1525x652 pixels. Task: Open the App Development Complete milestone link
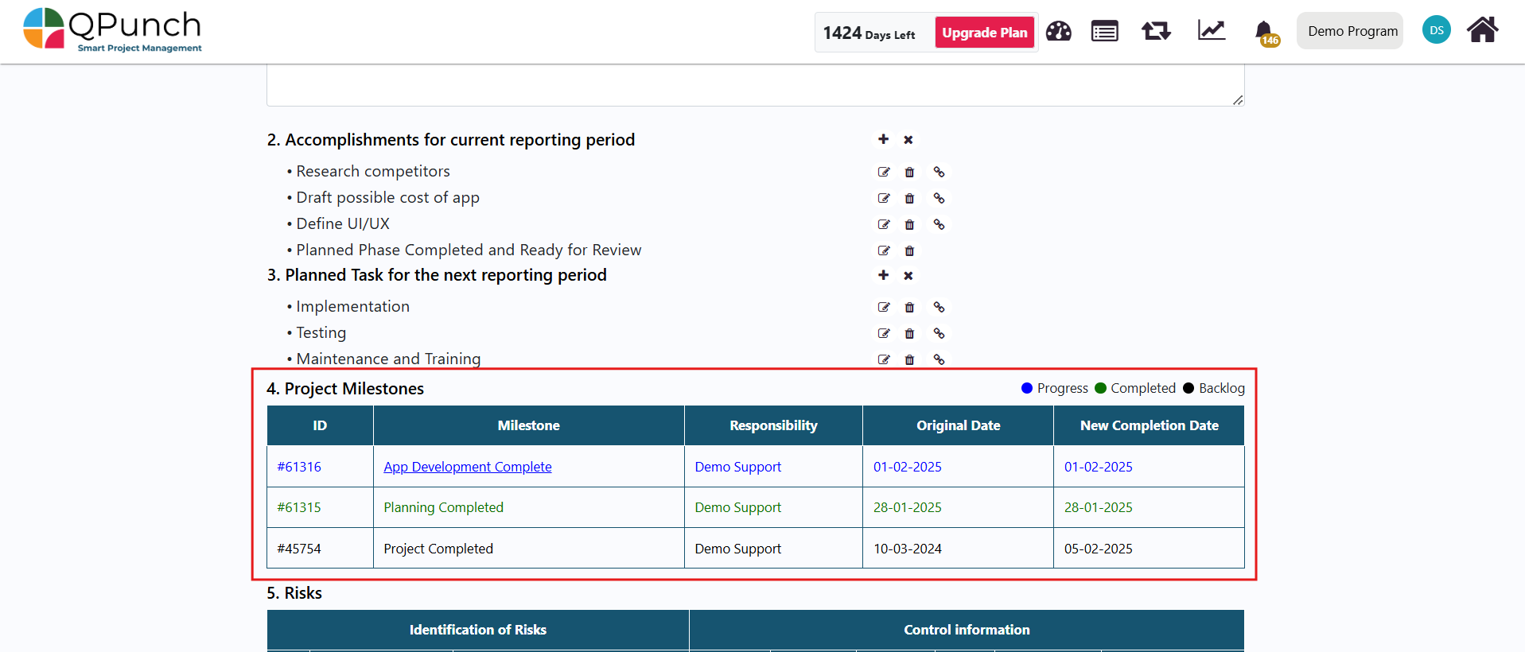pos(468,467)
